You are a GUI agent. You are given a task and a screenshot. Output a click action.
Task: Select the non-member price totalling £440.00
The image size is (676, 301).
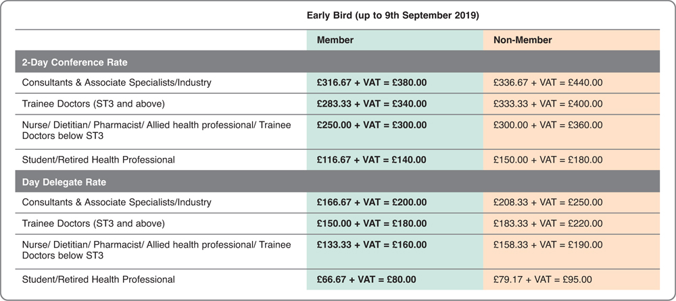point(548,83)
